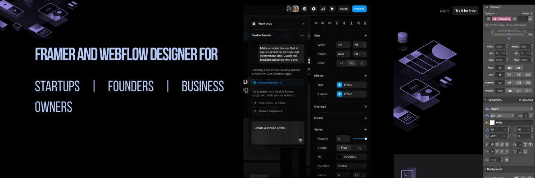
Task: Select the horizontal Grow option
Action: click(341, 63)
